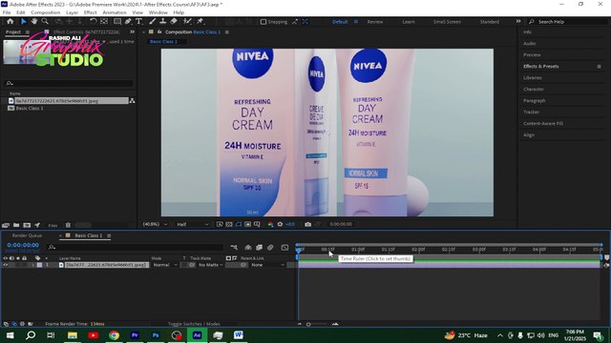This screenshot has width=611, height=343.
Task: Select the Rotation tool
Action: (x=93, y=21)
